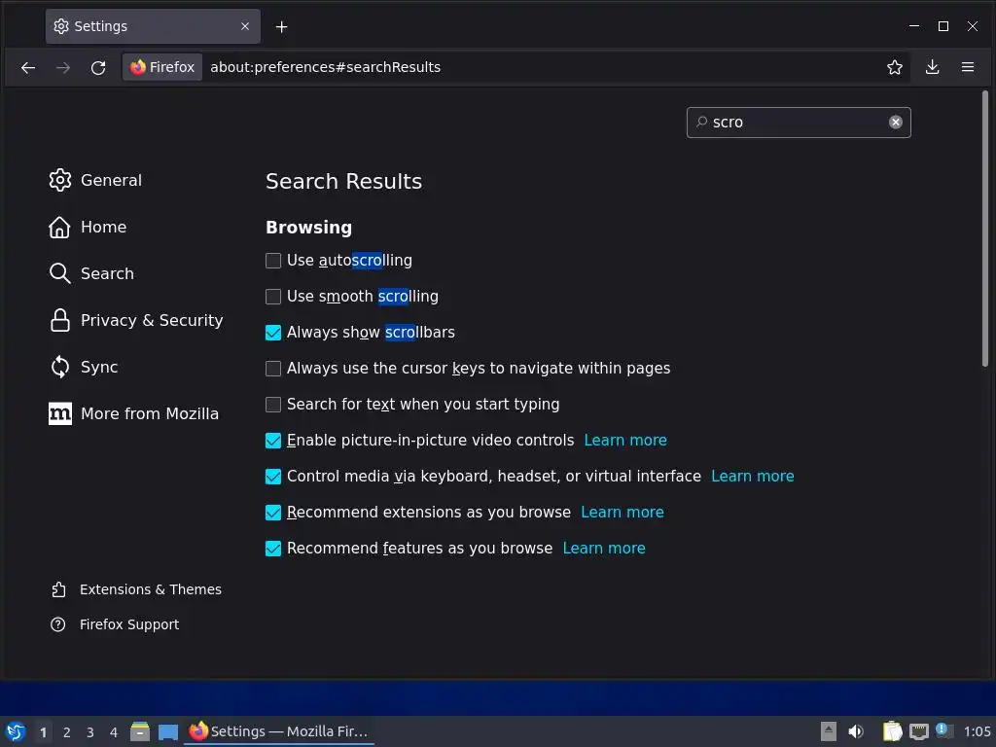Switch to workspace 2 in the taskbar
The height and width of the screenshot is (747, 996).
67,732
